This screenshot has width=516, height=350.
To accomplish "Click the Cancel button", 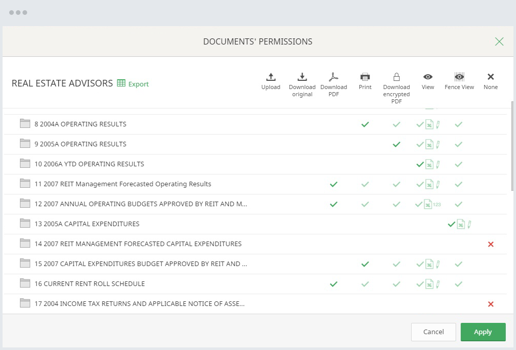I will (433, 332).
